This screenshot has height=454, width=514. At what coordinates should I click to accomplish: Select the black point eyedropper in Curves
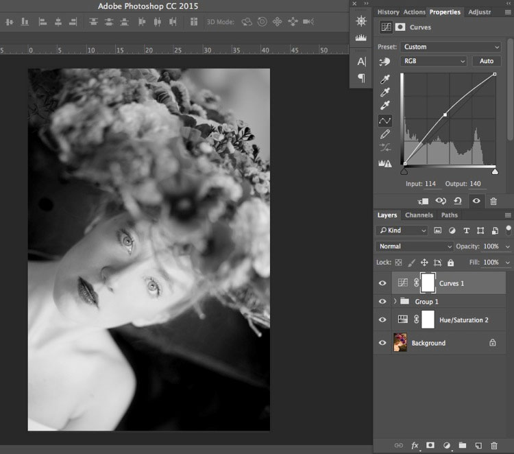[x=385, y=79]
